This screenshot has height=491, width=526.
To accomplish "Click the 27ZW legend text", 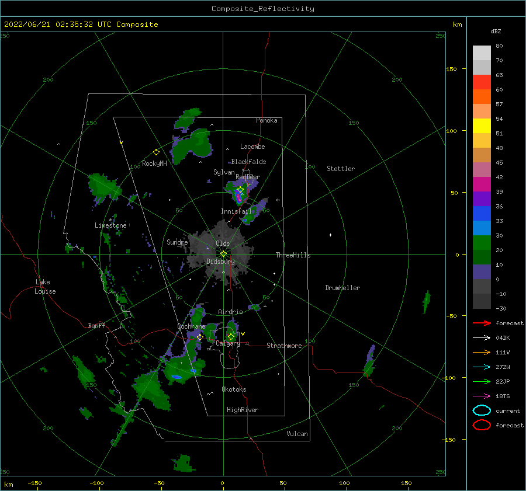I will 503,367.
